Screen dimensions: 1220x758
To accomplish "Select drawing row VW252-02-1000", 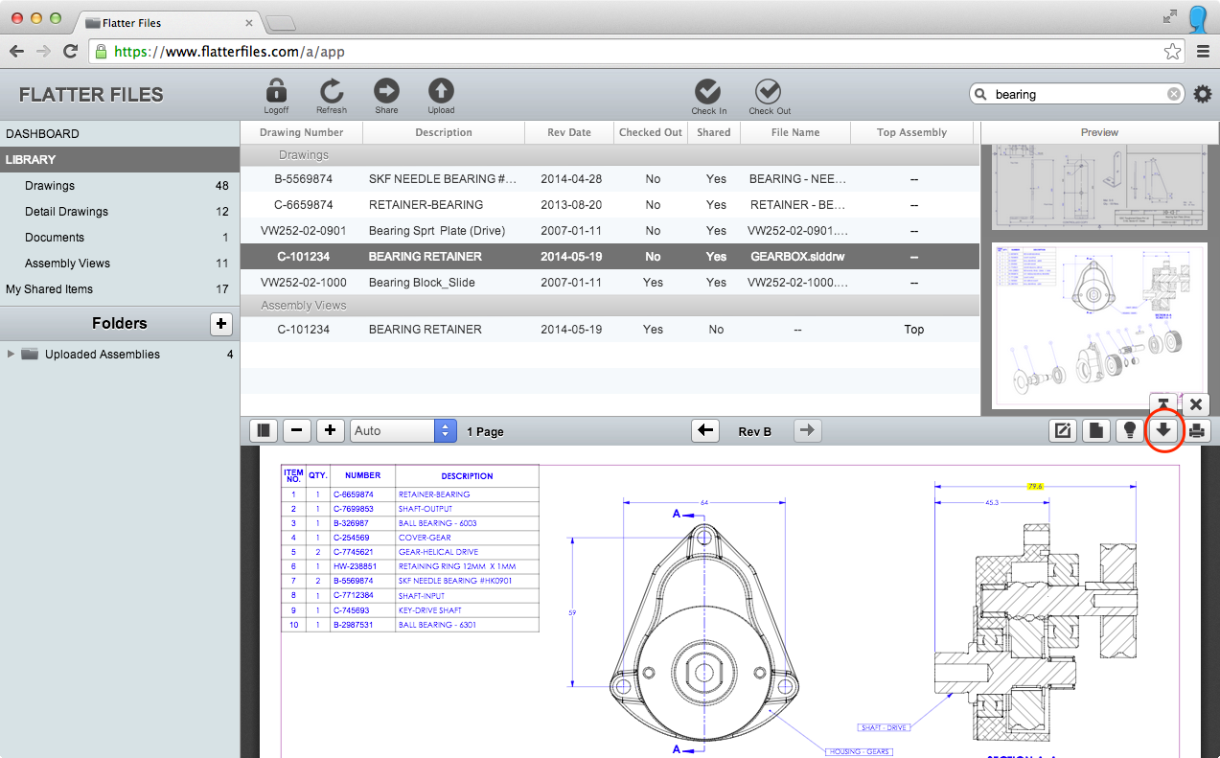I will 610,283.
